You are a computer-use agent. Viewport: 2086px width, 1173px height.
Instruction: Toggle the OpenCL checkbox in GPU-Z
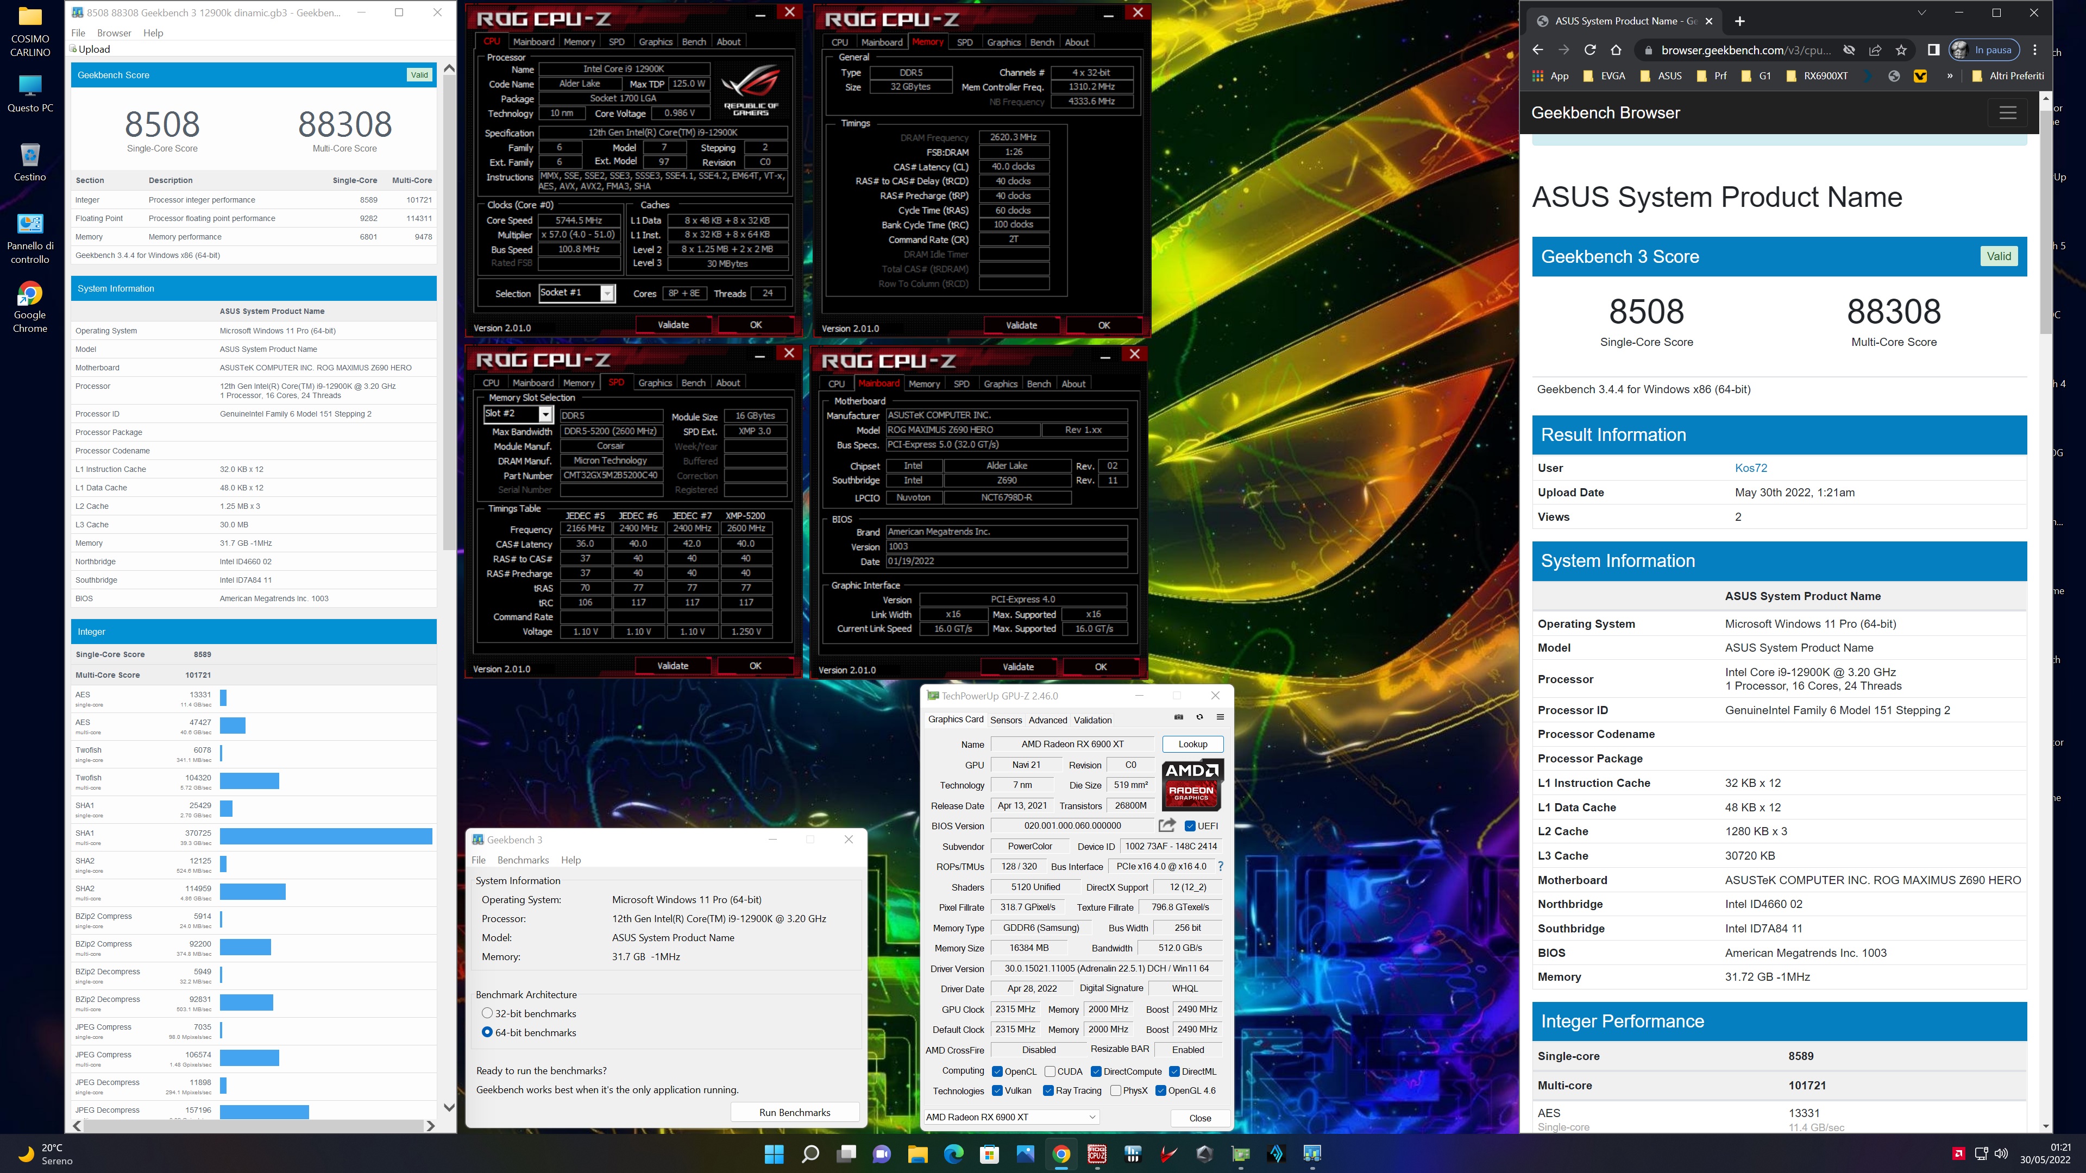[997, 1071]
